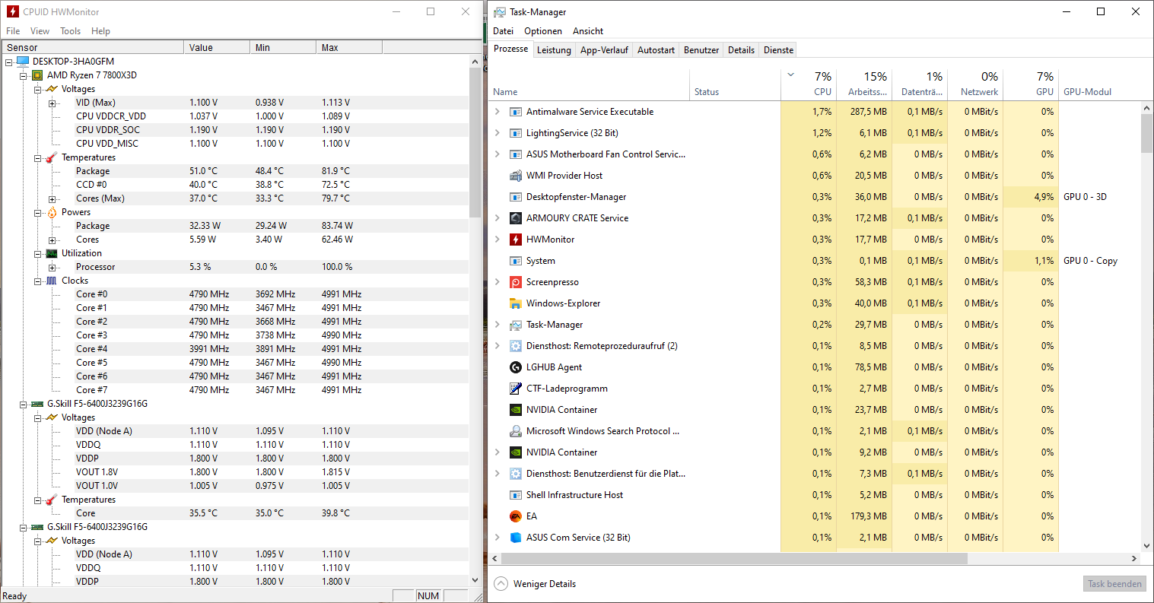1154x603 pixels.
Task: Click the Desktopfenster-Manager process icon
Action: click(516, 197)
